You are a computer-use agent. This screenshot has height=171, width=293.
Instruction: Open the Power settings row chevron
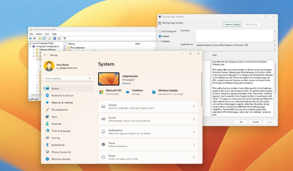(194, 157)
